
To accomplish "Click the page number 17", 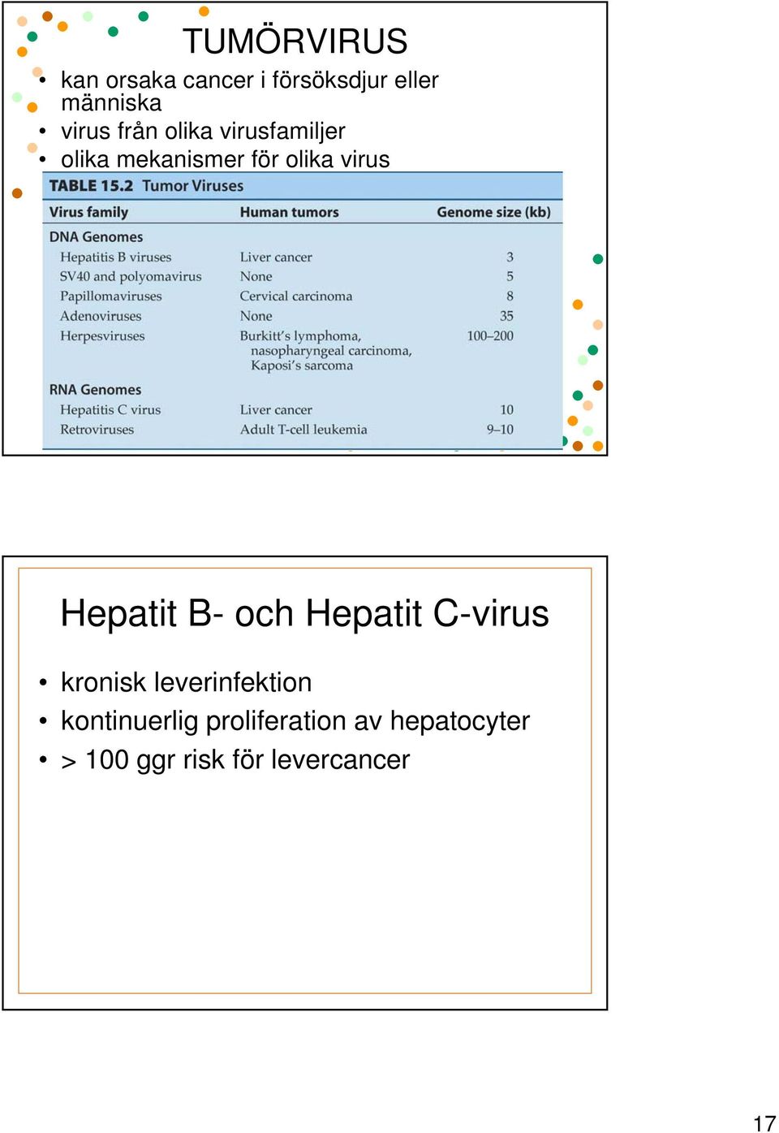I will 764,1123.
